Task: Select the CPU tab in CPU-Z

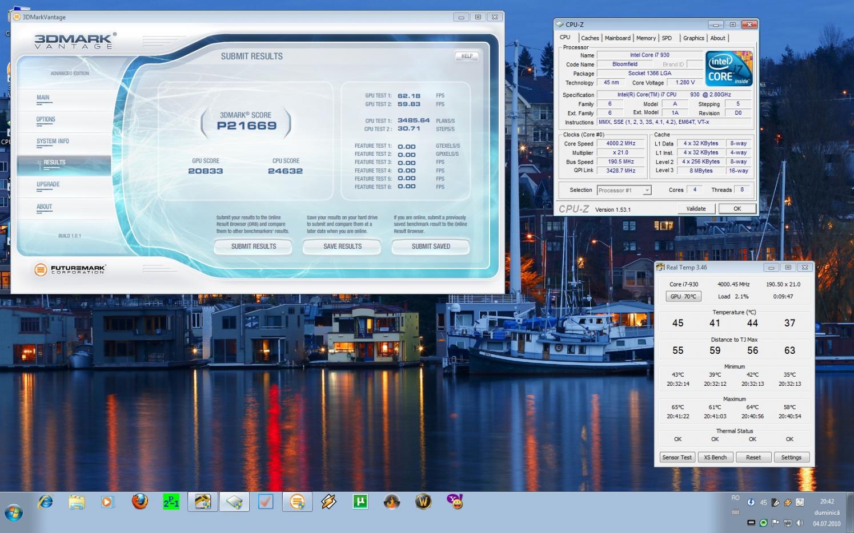Action: tap(566, 37)
